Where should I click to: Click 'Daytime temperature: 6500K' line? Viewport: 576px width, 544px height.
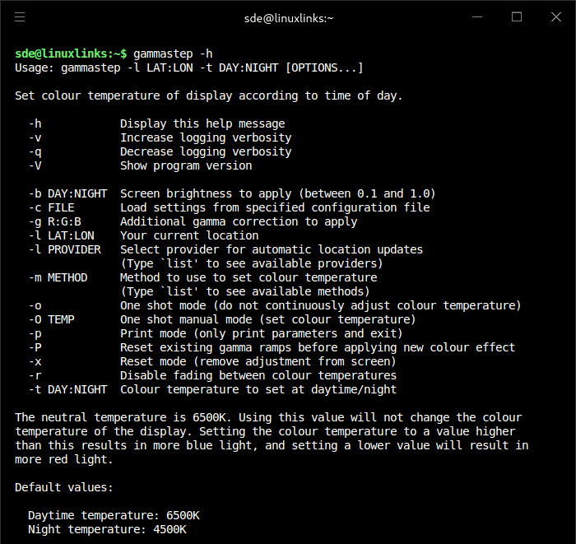point(114,515)
